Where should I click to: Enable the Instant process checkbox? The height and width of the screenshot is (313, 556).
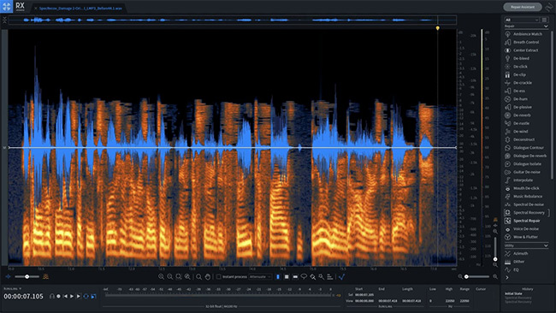coord(219,277)
